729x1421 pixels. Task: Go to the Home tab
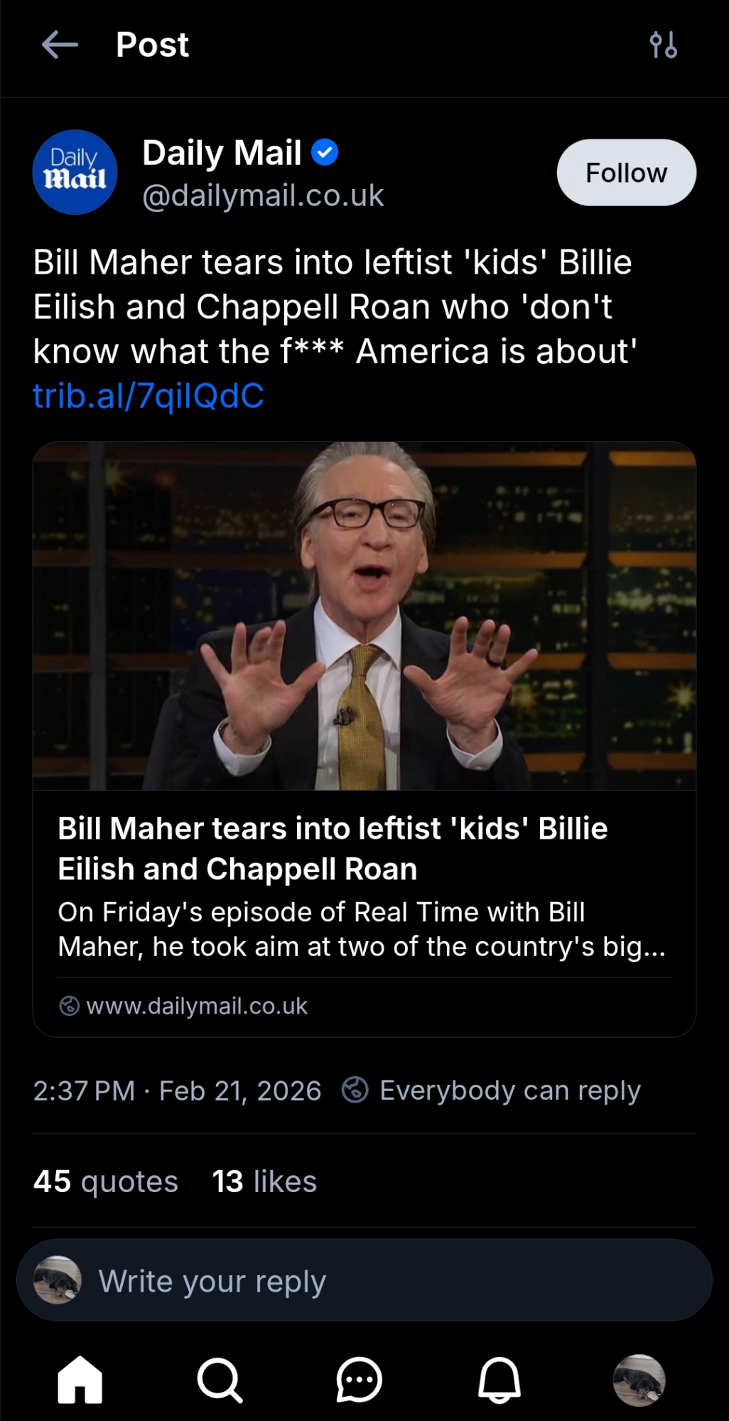click(x=80, y=1380)
